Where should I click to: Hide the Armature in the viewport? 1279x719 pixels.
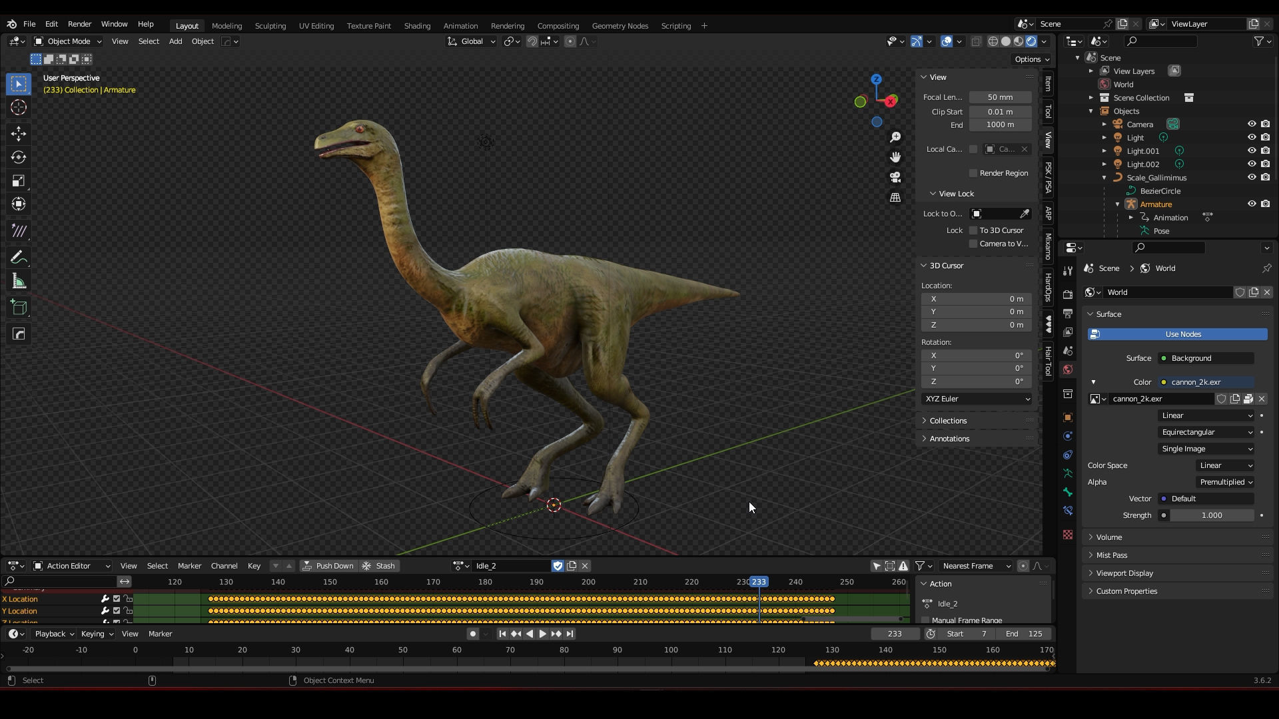(1252, 204)
